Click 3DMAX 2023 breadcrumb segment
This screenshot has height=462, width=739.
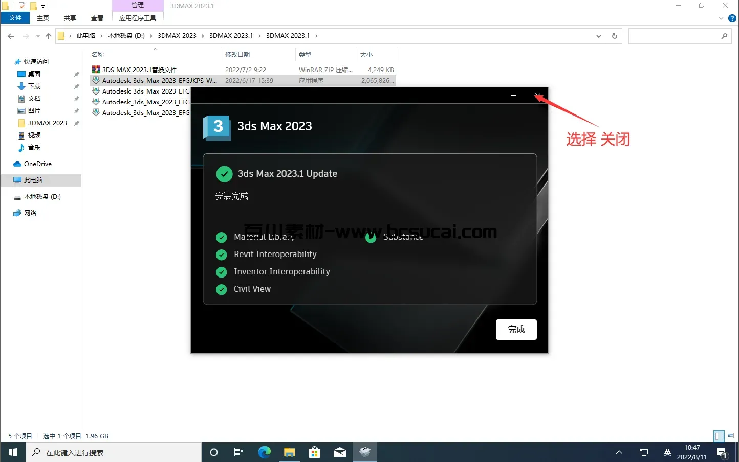pyautogui.click(x=177, y=36)
